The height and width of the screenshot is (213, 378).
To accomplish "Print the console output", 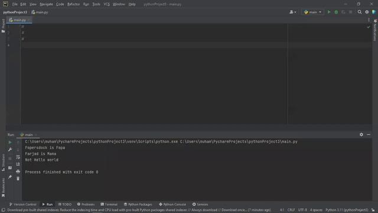I will [x=18, y=172].
